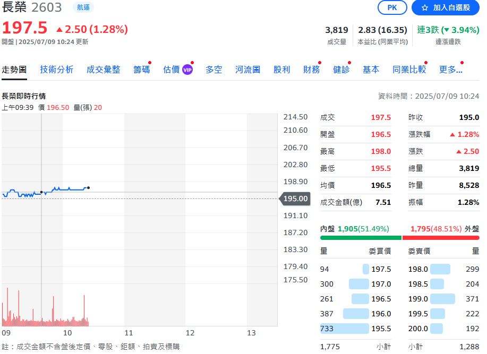487x354 pixels.
Task: Click the 昨收 value 195.0
Action: coord(469,118)
